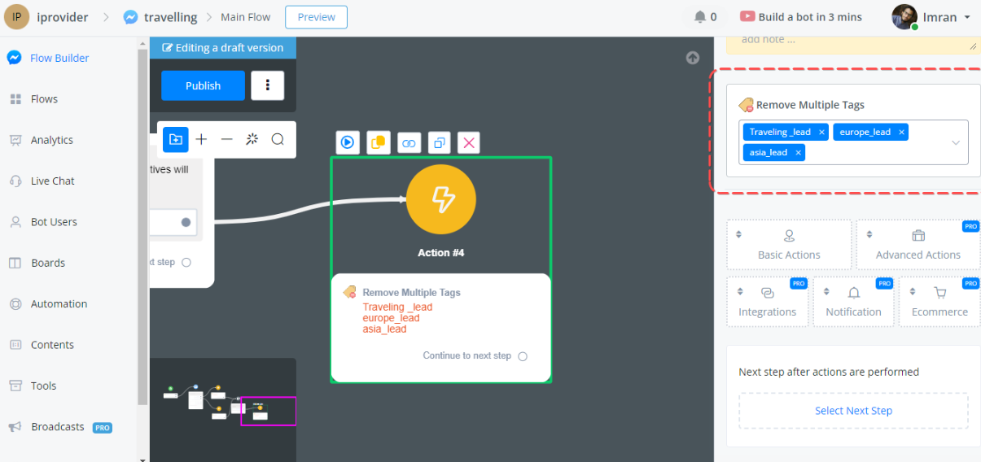Expand the tags dropdown arrow
This screenshot has height=462, width=981.
point(956,142)
